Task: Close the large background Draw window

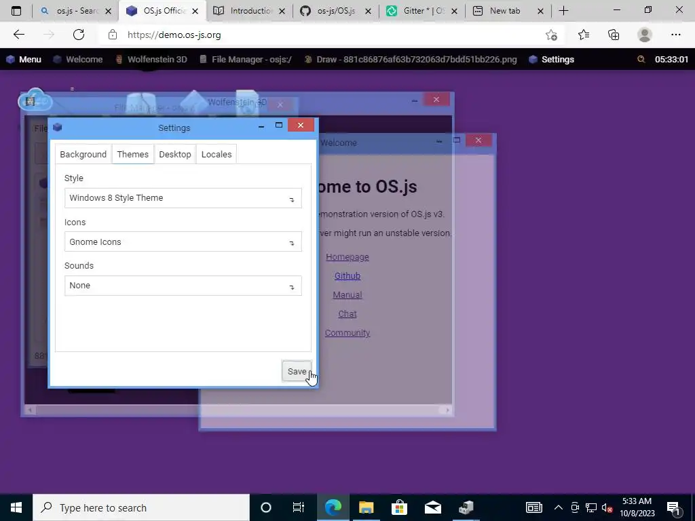Action: 436,99
